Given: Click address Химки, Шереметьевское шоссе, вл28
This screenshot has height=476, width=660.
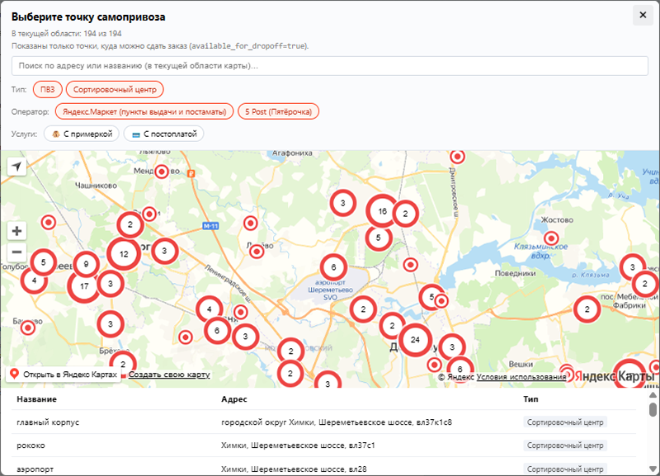Looking at the screenshot, I should pos(294,469).
